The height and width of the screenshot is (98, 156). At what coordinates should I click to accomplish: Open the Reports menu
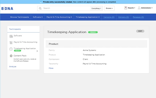point(131,8)
